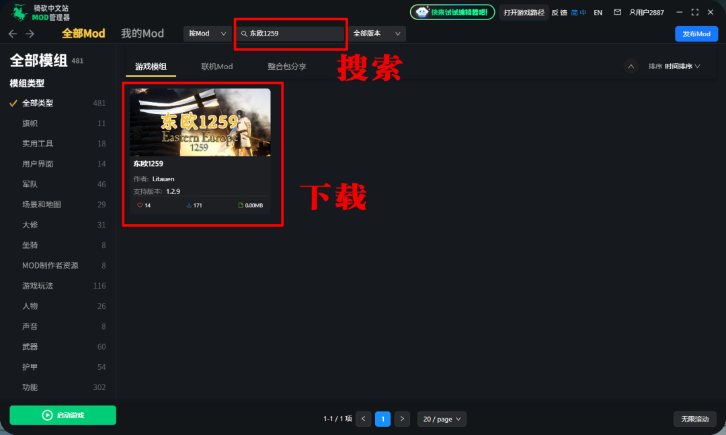Click the 反馈 feedback link
726x435 pixels.
point(559,13)
